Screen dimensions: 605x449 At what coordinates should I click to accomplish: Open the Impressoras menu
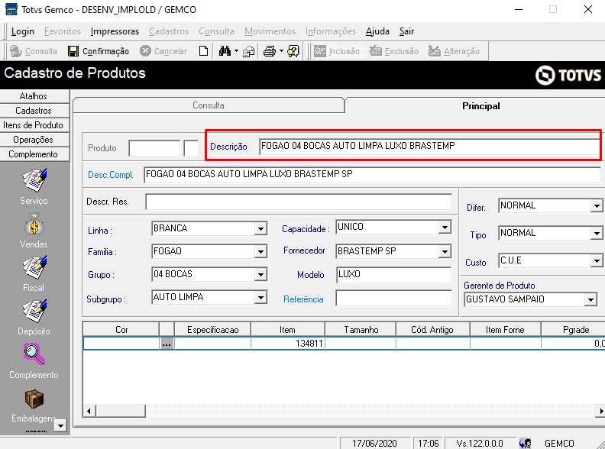click(x=115, y=31)
